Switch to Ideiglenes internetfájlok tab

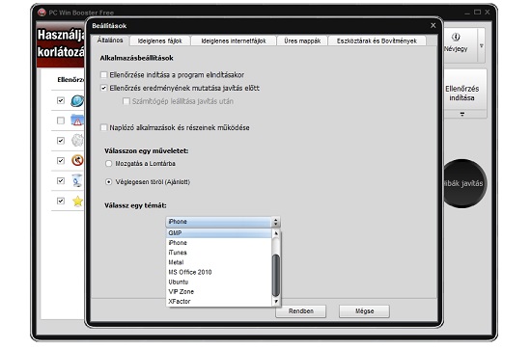234,40
